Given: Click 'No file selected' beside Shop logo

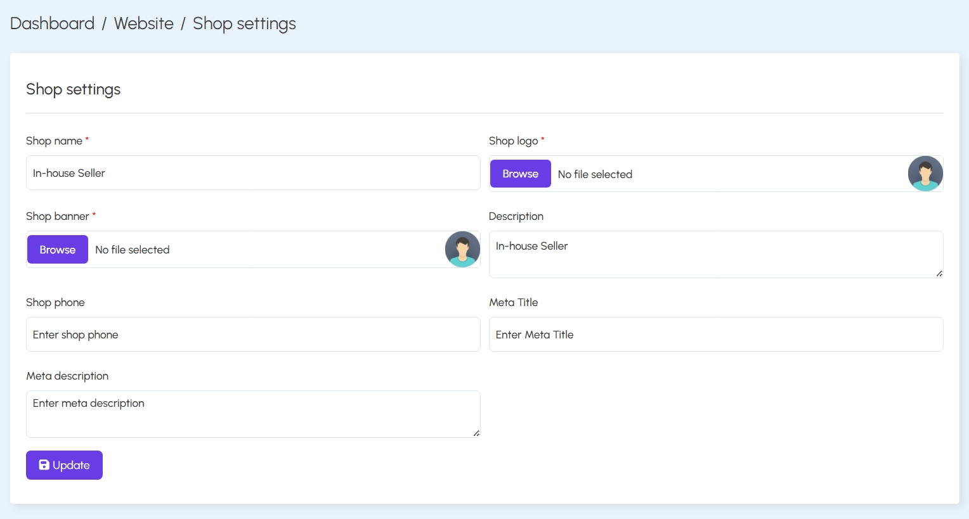Looking at the screenshot, I should tap(595, 174).
